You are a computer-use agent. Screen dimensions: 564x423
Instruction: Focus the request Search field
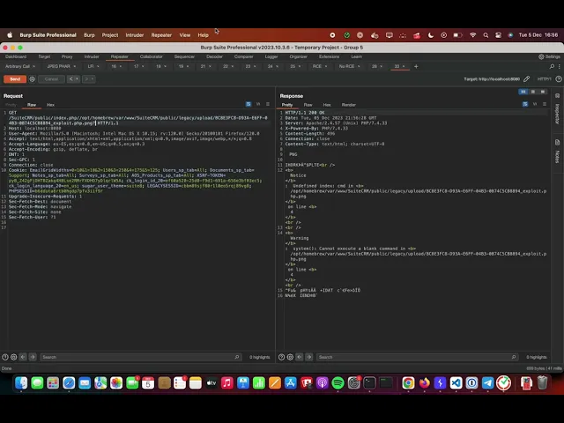click(140, 357)
